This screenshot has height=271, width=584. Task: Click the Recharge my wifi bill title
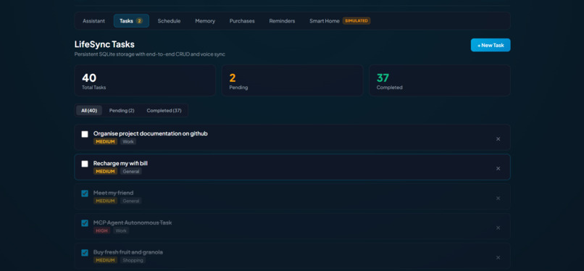(x=121, y=164)
